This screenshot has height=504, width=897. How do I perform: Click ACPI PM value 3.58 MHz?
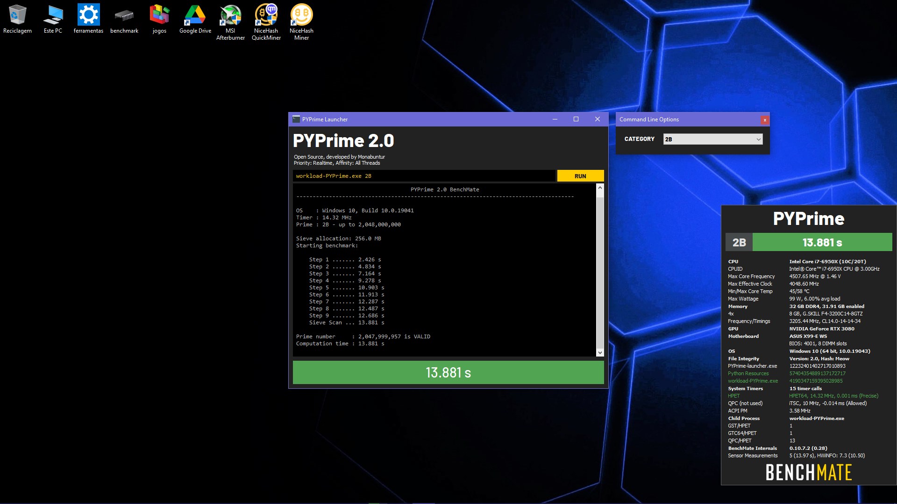pos(800,411)
